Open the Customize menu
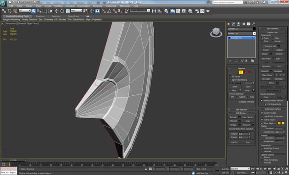 pos(111,6)
